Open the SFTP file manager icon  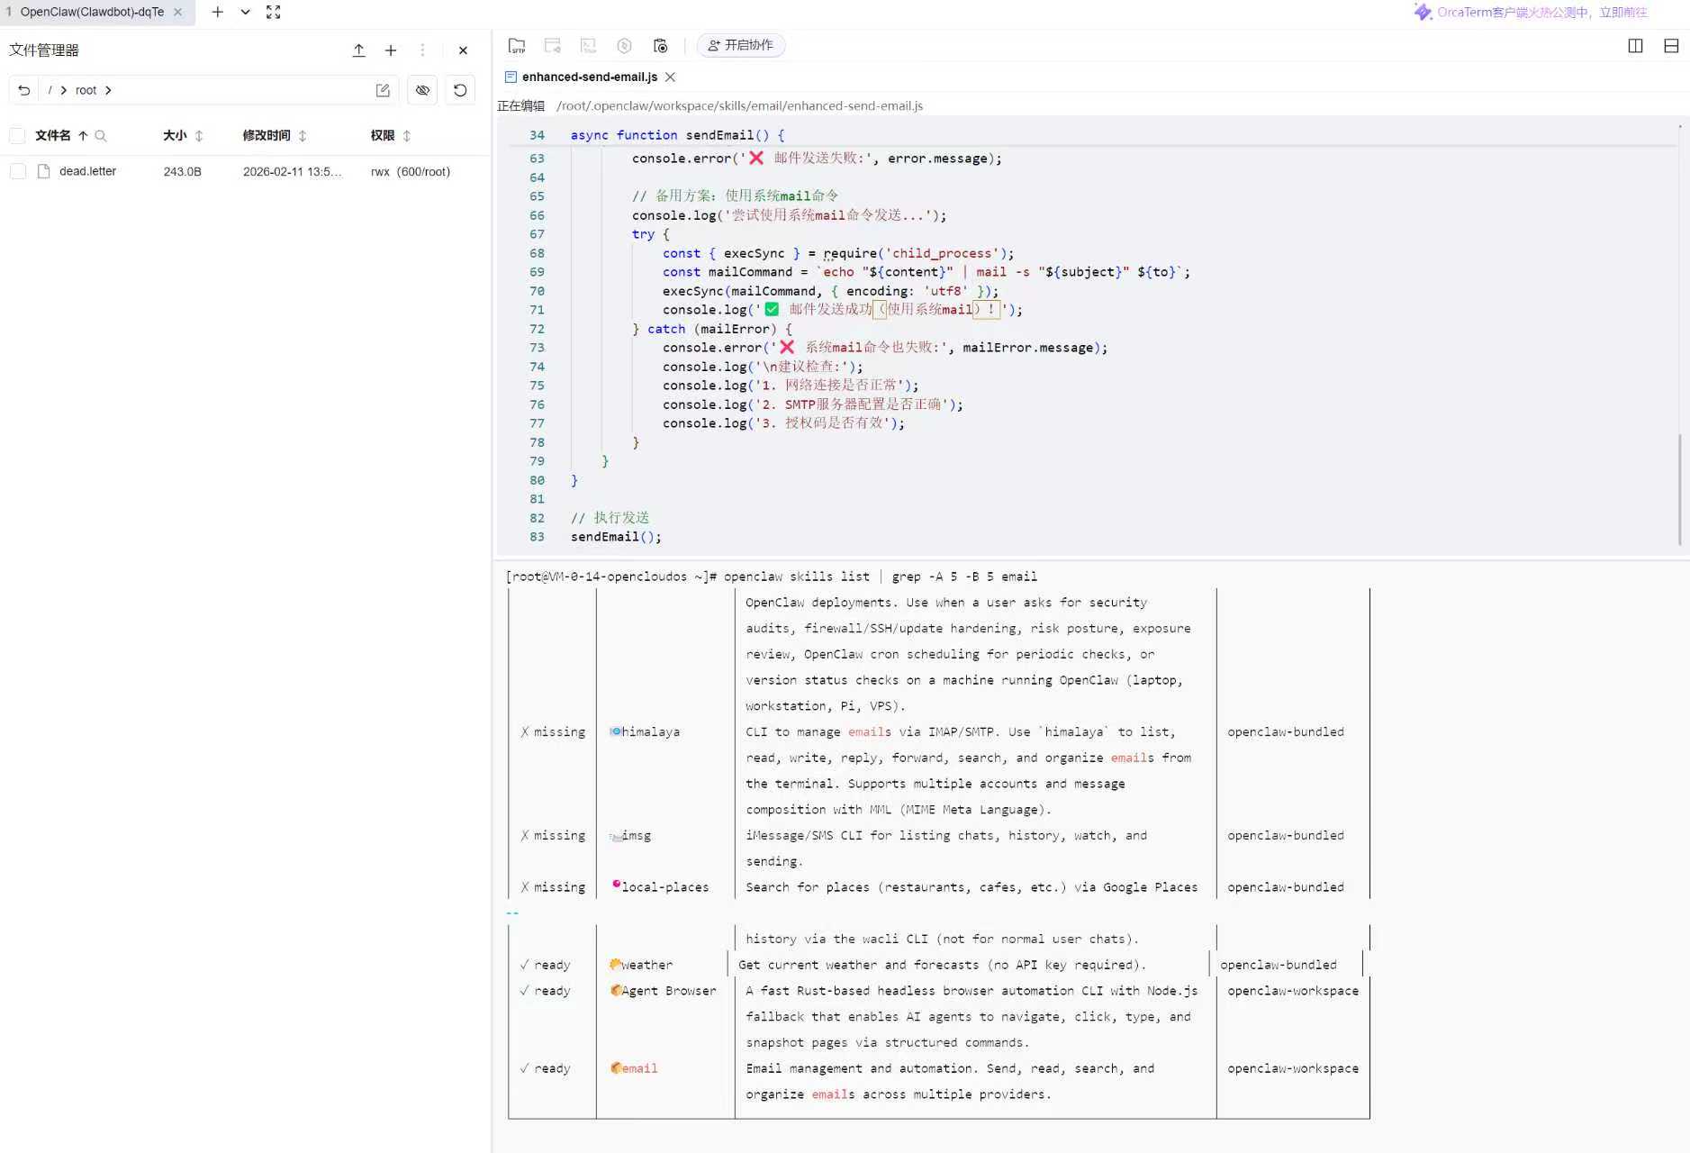pyautogui.click(x=517, y=45)
